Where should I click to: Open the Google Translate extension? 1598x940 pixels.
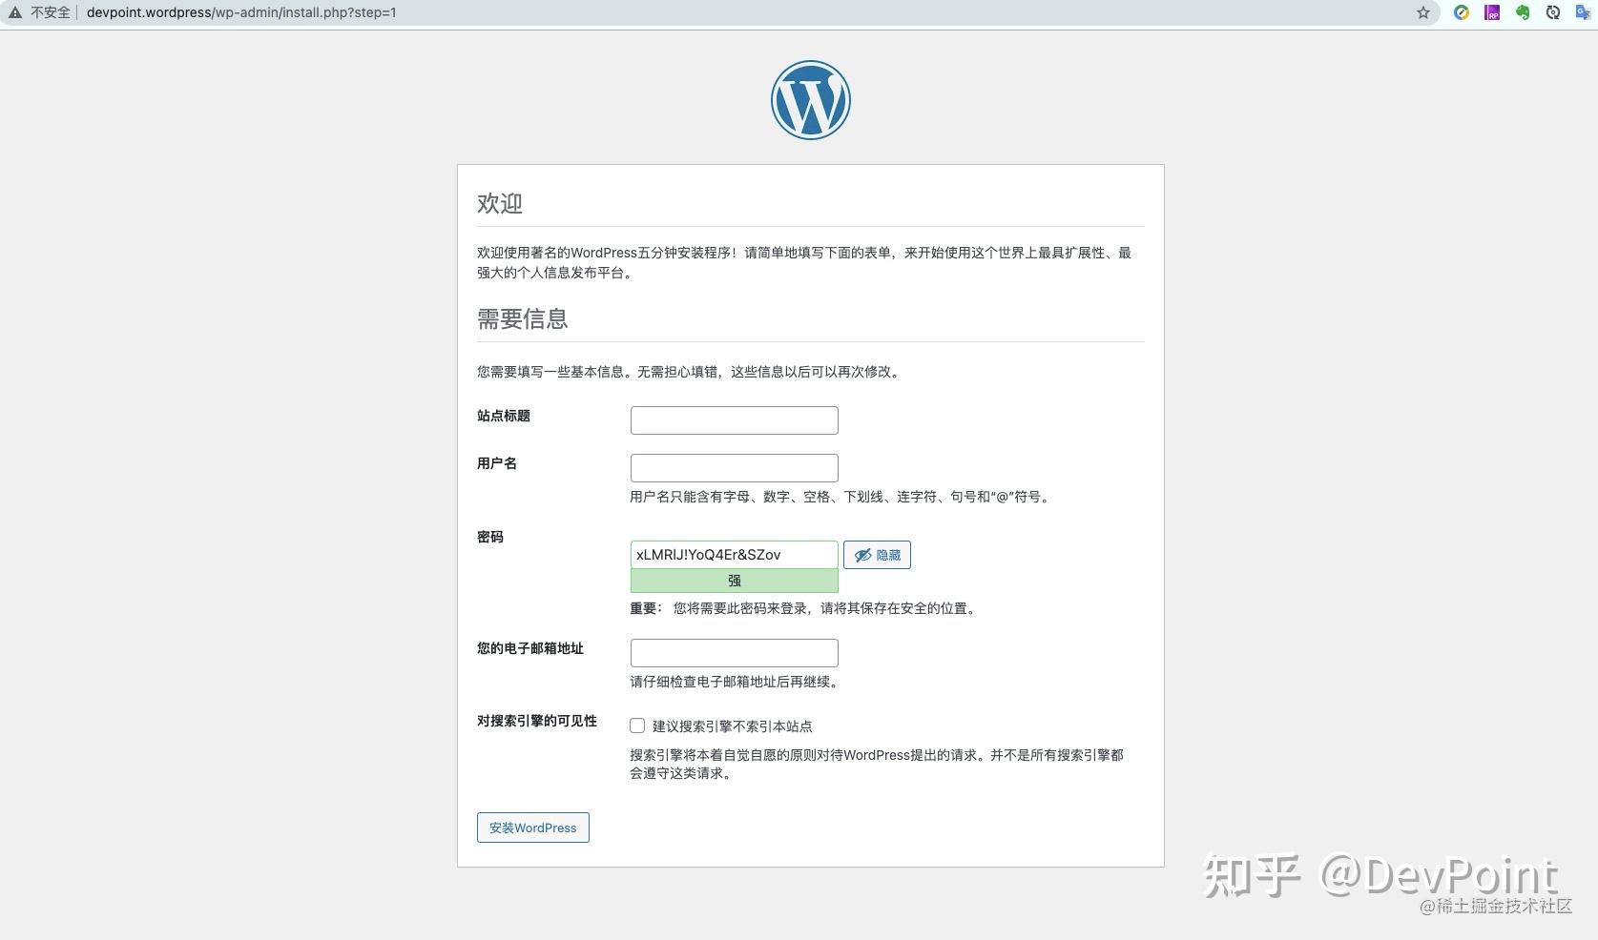[1584, 13]
